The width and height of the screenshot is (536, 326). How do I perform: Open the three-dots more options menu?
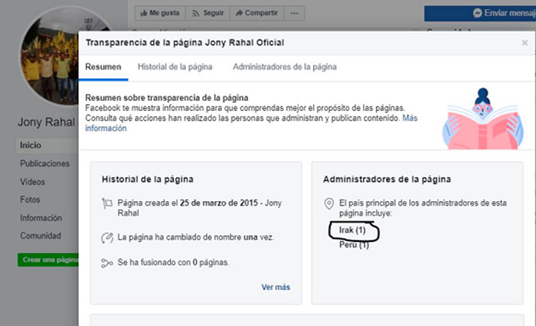click(294, 13)
